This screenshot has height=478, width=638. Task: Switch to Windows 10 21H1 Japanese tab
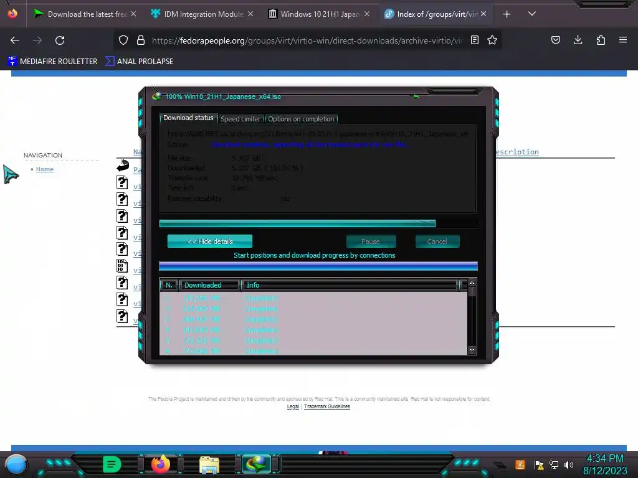tap(319, 14)
